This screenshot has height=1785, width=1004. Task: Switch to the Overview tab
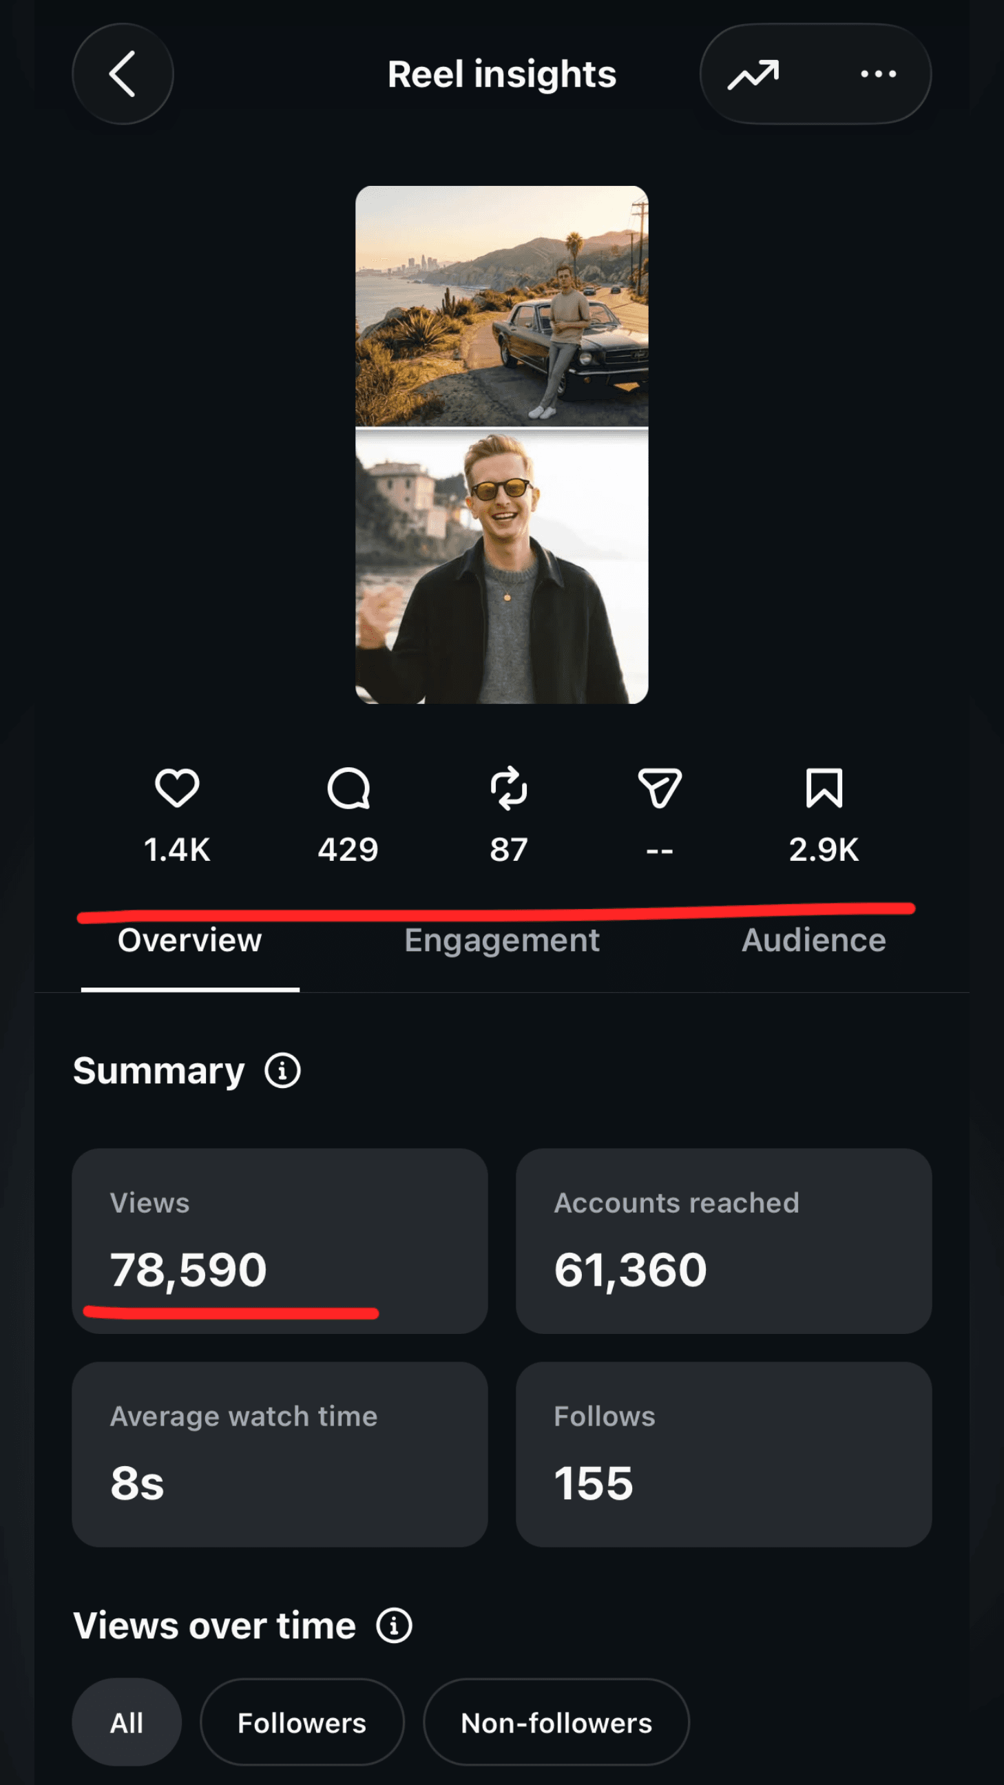click(x=190, y=941)
